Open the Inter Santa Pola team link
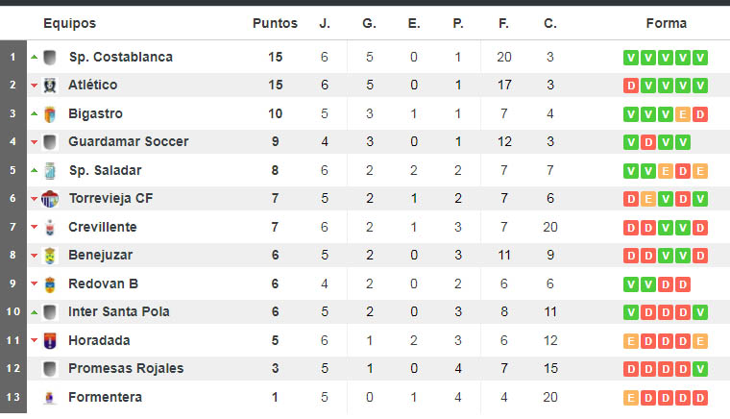Image resolution: width=730 pixels, height=419 pixels. (x=119, y=311)
